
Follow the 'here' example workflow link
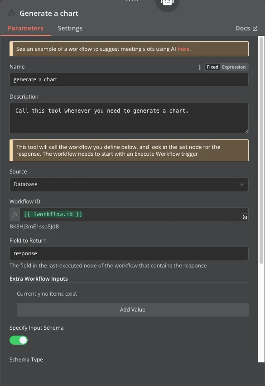[x=183, y=49]
